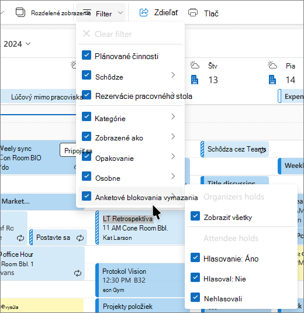
Task: Open the Title discussion calendar event
Action: tap(234, 180)
